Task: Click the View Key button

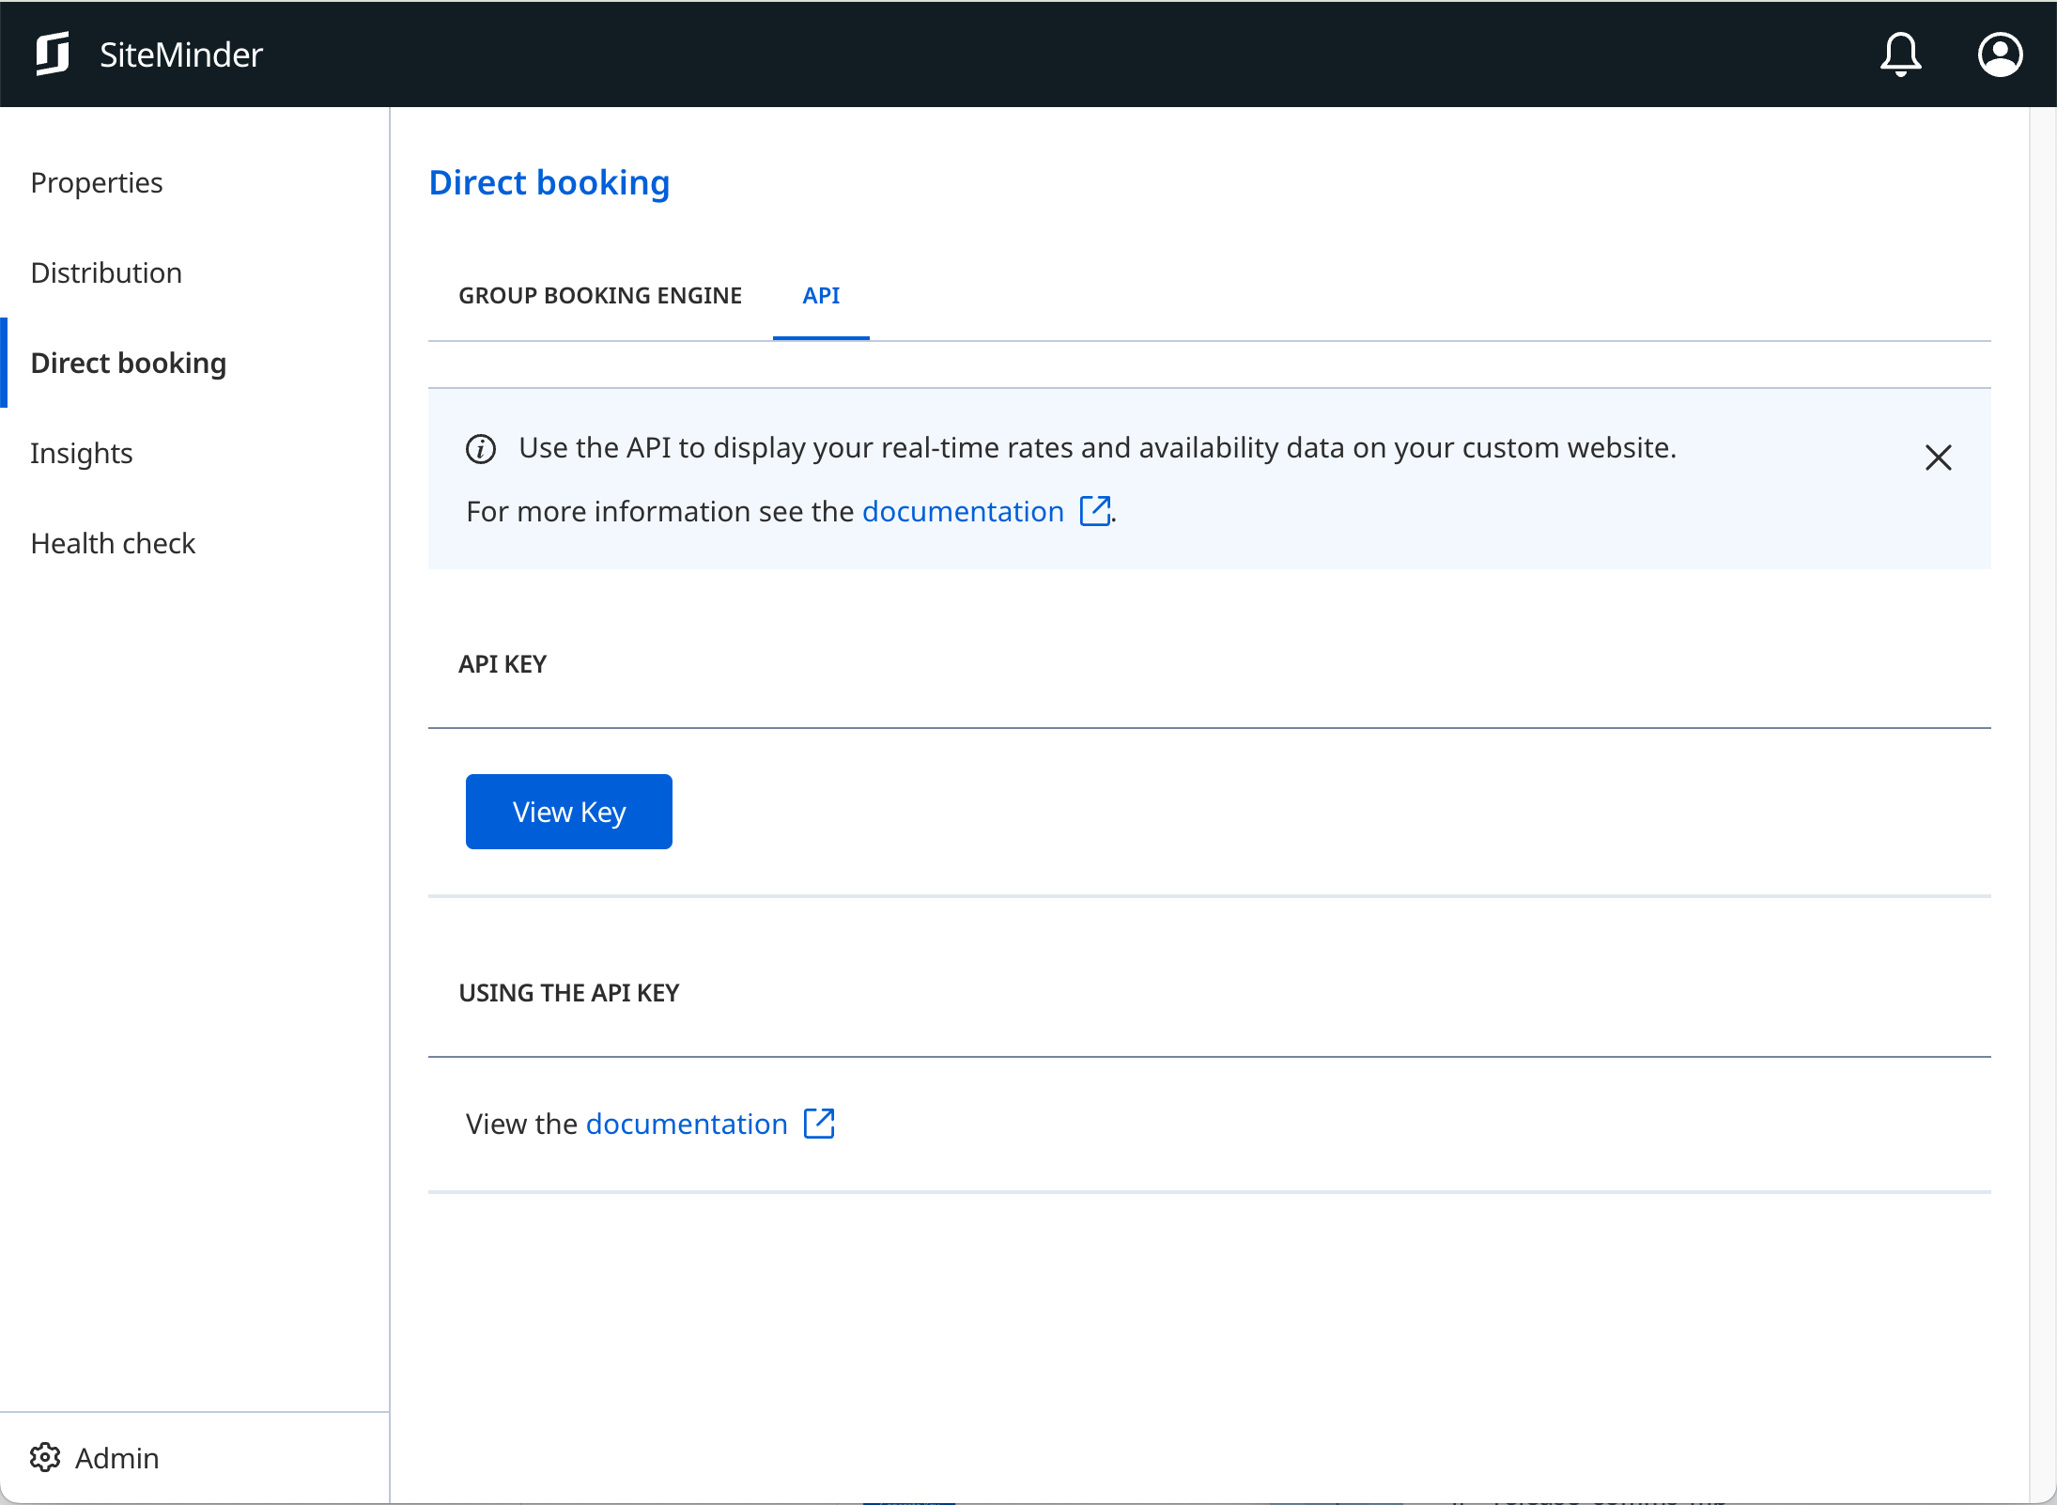Action: 569,812
